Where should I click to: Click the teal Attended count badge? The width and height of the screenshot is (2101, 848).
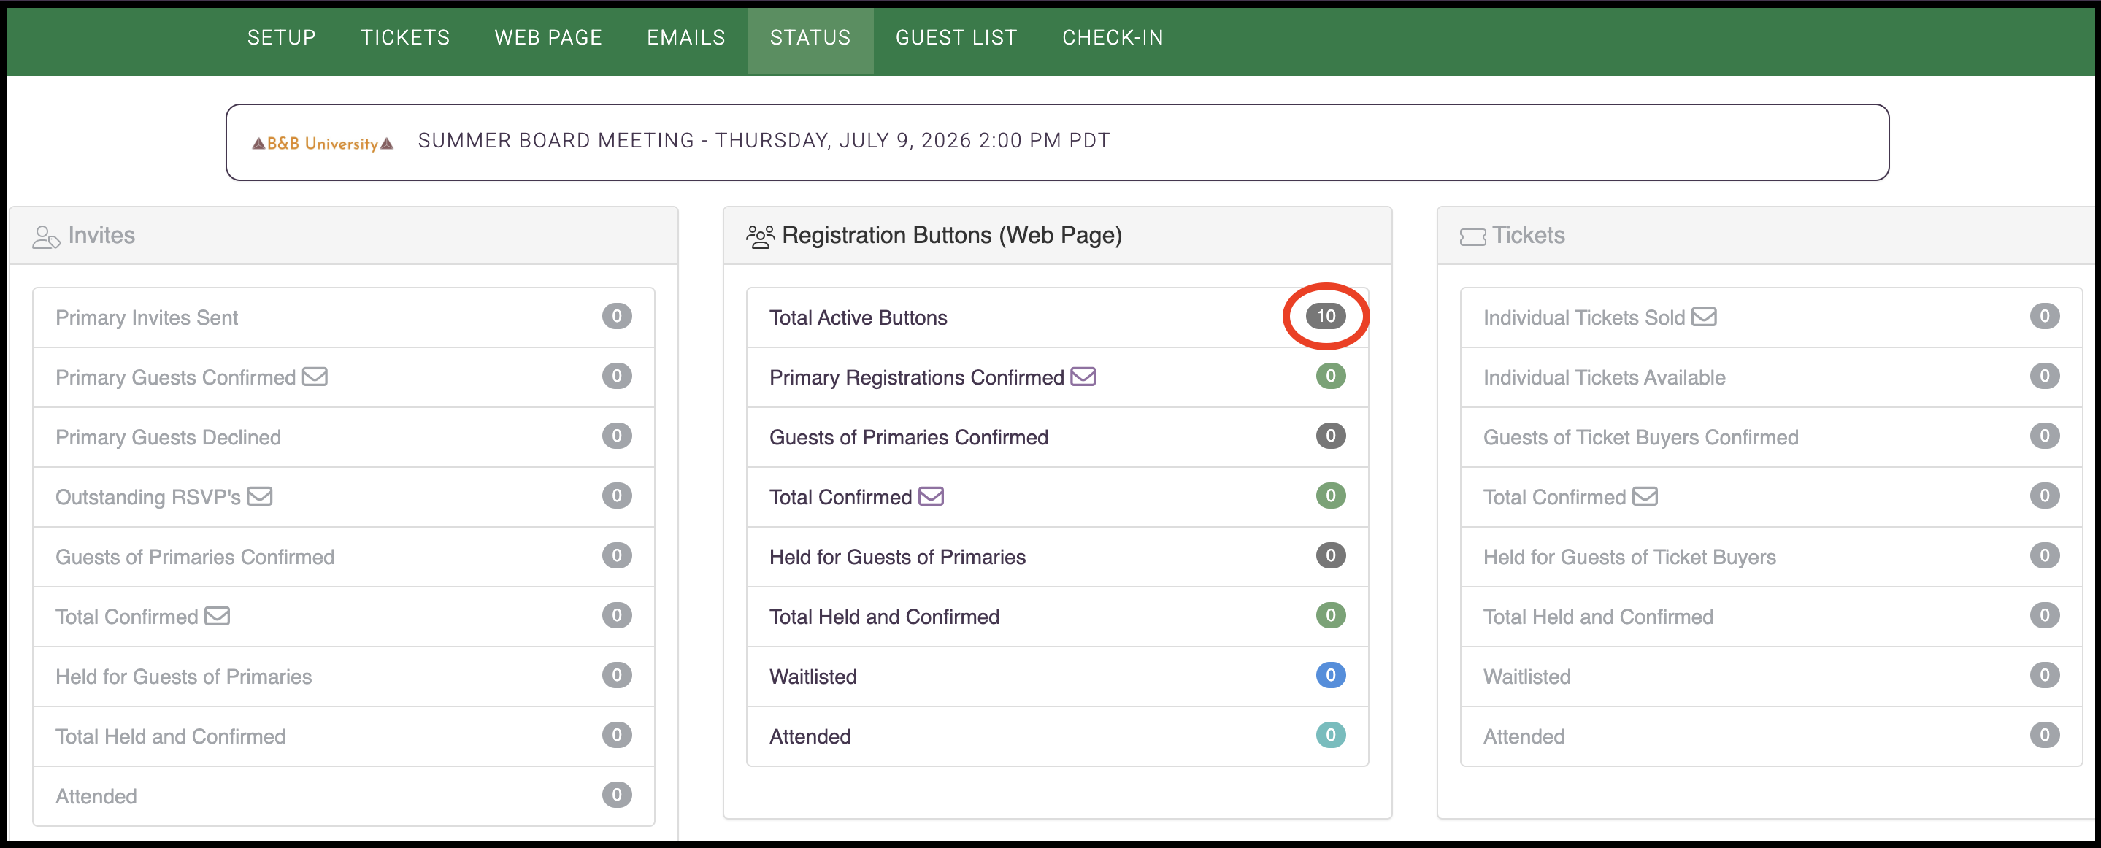(x=1330, y=735)
